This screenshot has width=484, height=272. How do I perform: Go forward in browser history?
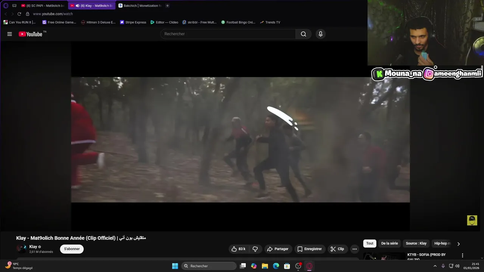pyautogui.click(x=12, y=14)
